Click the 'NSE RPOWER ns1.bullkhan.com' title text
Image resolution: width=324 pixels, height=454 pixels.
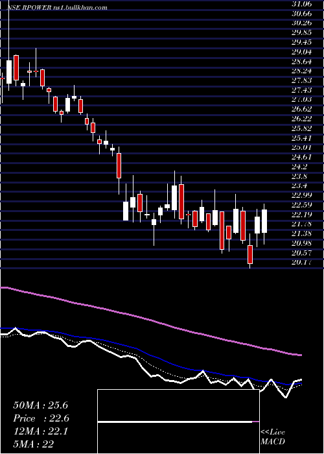[x=57, y=8]
